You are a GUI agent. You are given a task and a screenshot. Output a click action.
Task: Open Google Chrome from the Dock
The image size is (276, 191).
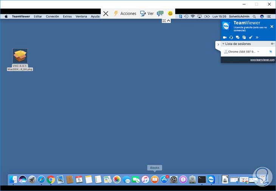(51, 179)
